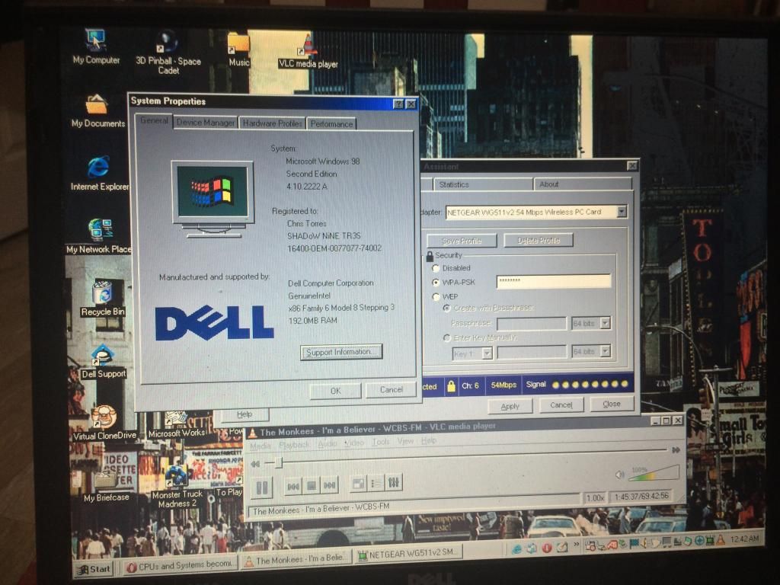780x585 pixels.
Task: Click Save Profile in NETGEAR Assistant
Action: (462, 241)
